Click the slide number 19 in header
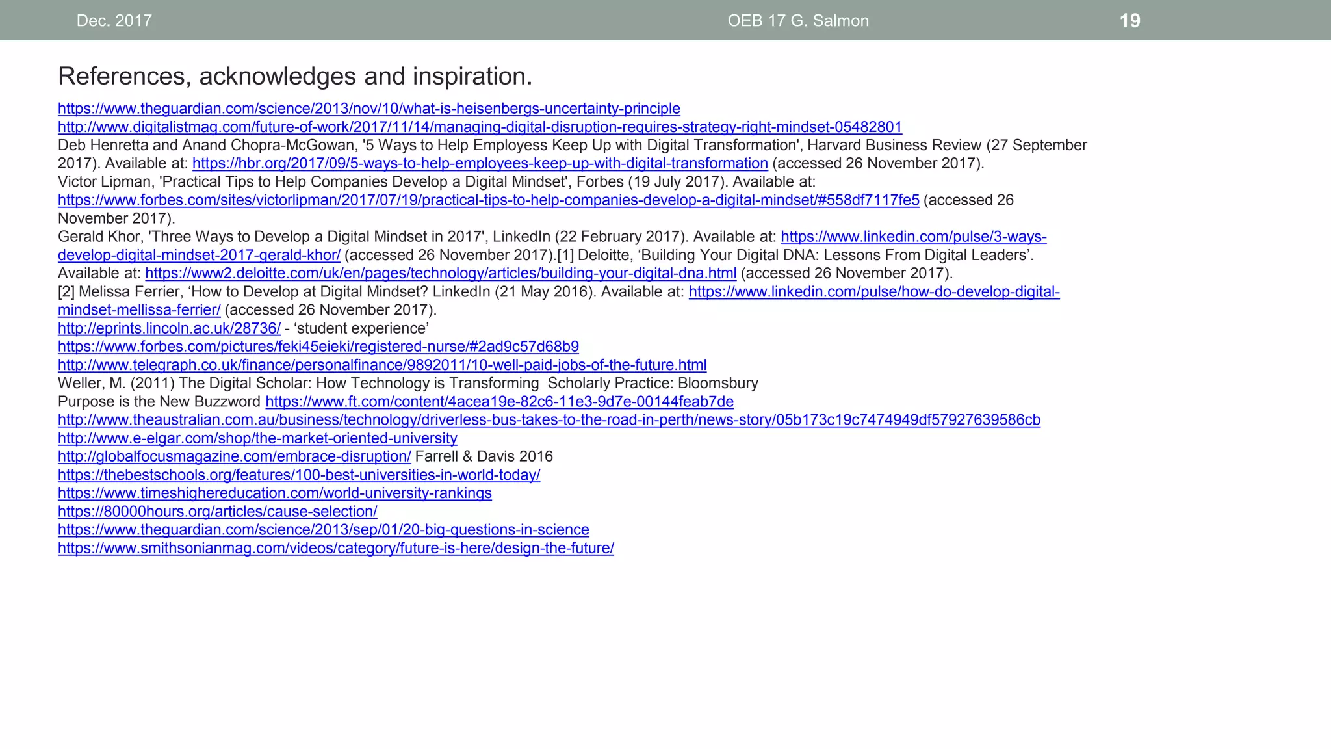 (1130, 21)
